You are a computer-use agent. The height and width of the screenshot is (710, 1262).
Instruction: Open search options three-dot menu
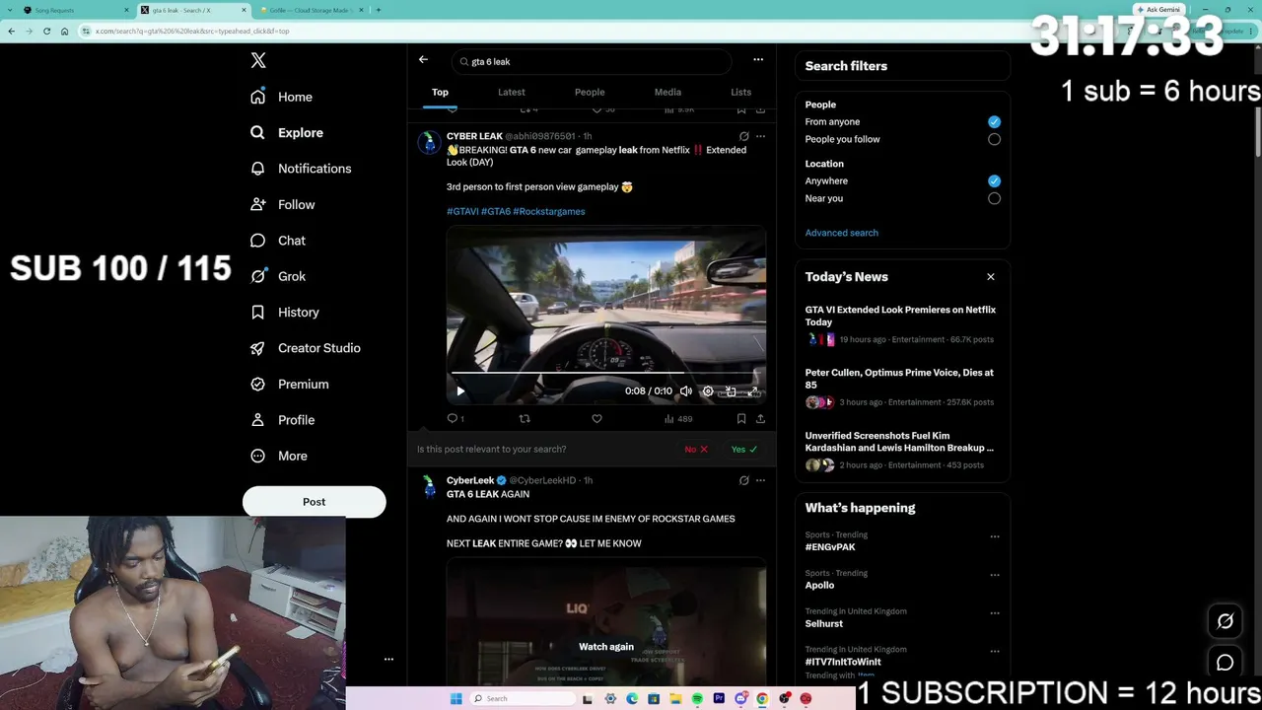(x=758, y=60)
